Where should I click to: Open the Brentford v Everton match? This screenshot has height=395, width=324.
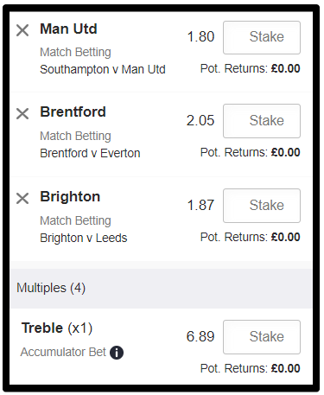pos(90,153)
